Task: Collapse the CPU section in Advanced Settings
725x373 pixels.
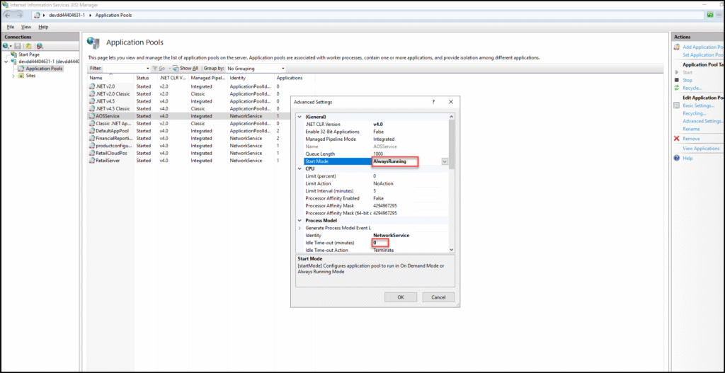Action: click(299, 168)
